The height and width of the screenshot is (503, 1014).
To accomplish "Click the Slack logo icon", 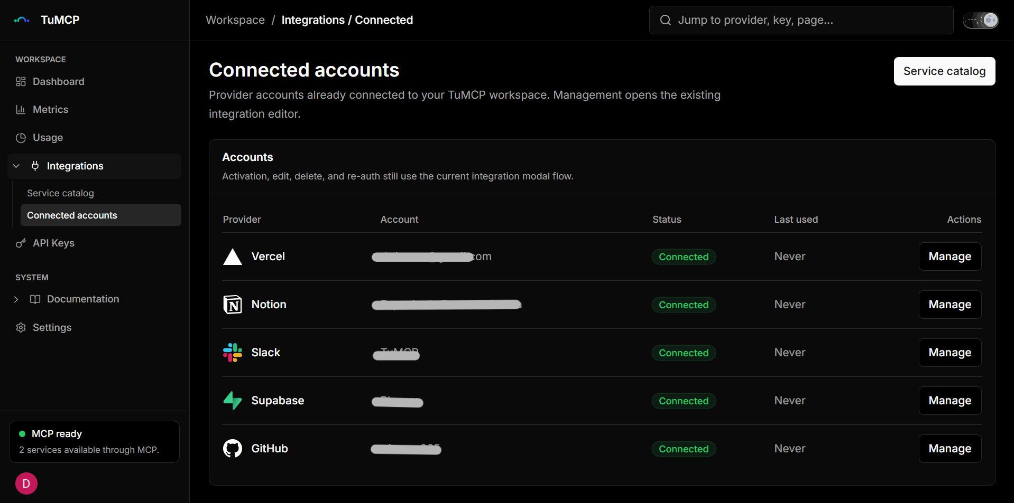I will pyautogui.click(x=233, y=353).
